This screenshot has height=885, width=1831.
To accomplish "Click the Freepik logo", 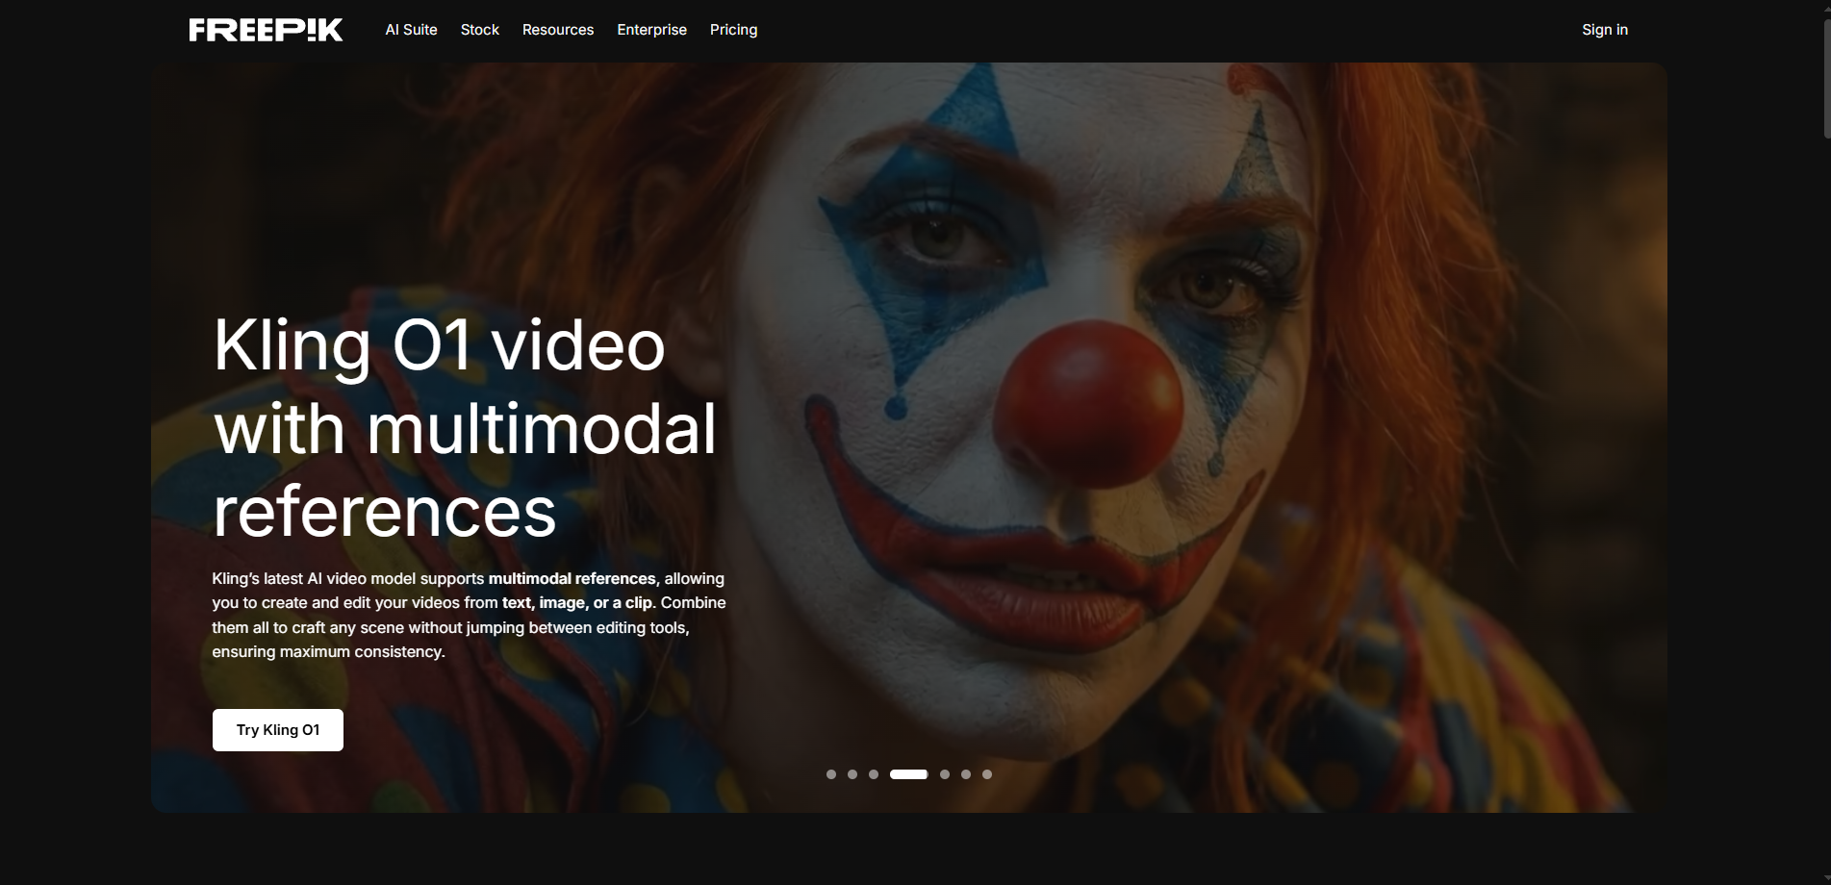I will pos(265,29).
